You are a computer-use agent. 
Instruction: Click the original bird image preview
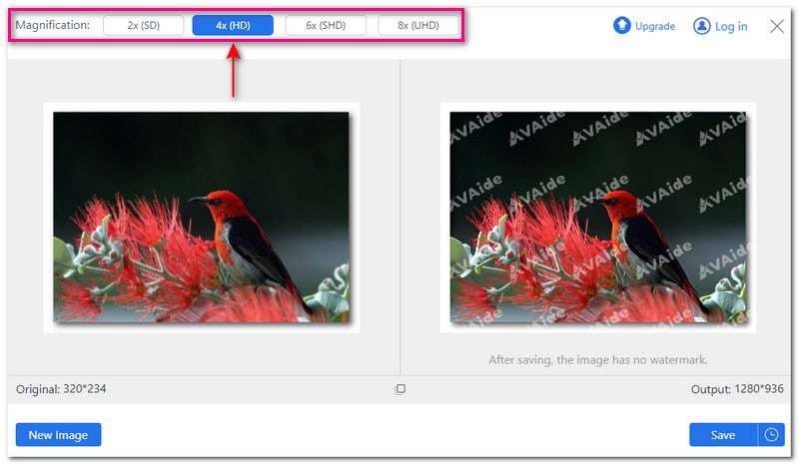(x=201, y=217)
